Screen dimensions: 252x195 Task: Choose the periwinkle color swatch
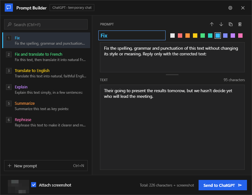(x=225, y=36)
